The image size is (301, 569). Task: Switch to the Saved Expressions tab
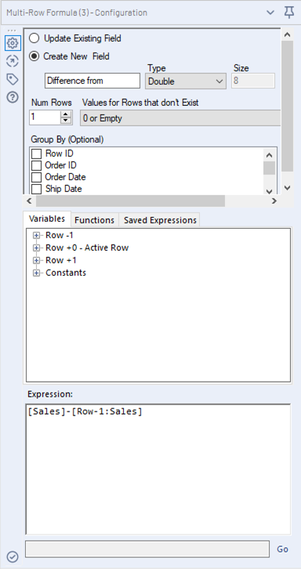coord(160,220)
